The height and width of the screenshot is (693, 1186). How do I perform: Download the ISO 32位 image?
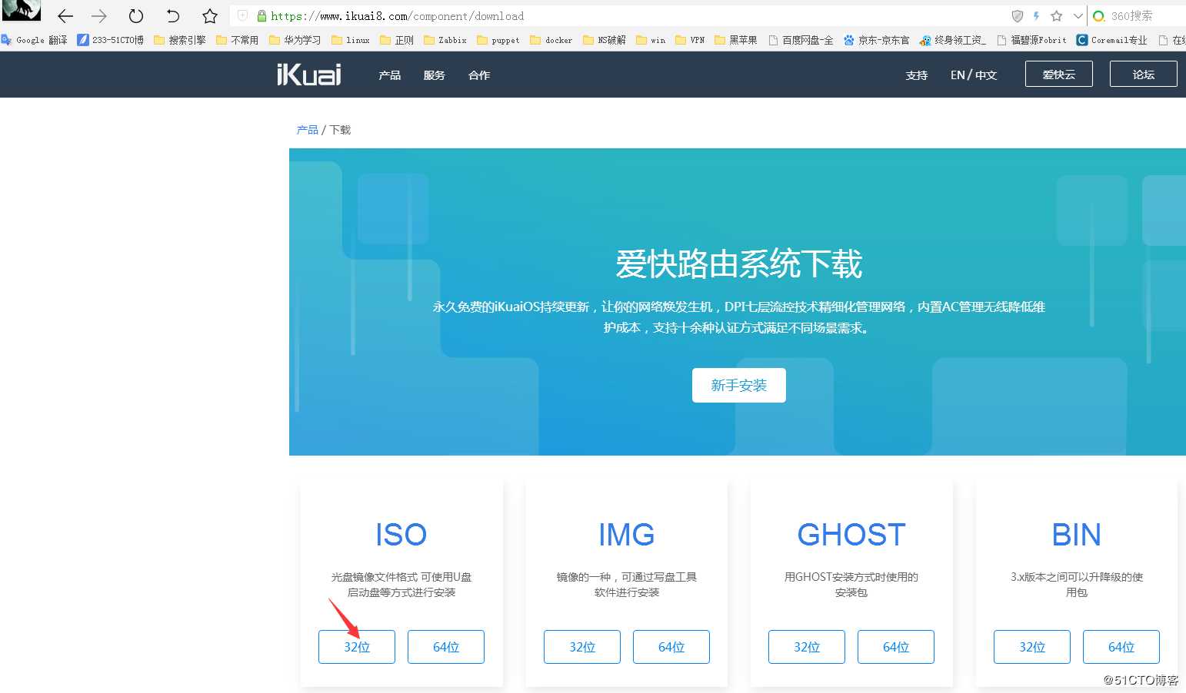(x=357, y=647)
